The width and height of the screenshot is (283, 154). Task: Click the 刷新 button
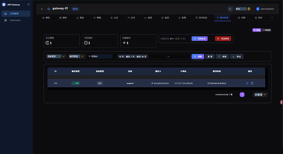pos(222,57)
